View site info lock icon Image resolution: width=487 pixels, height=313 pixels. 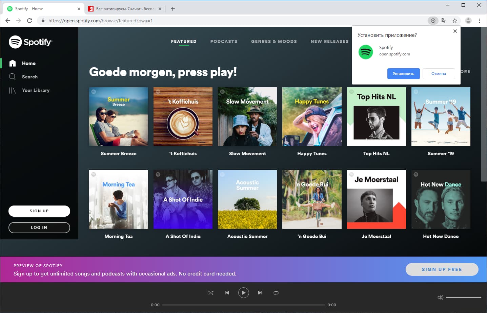tap(43, 21)
